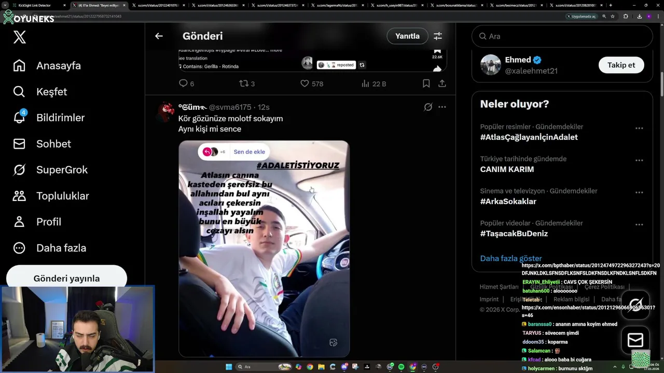Open Imprint footer link
Viewport: 664px width, 373px height.
(489, 299)
